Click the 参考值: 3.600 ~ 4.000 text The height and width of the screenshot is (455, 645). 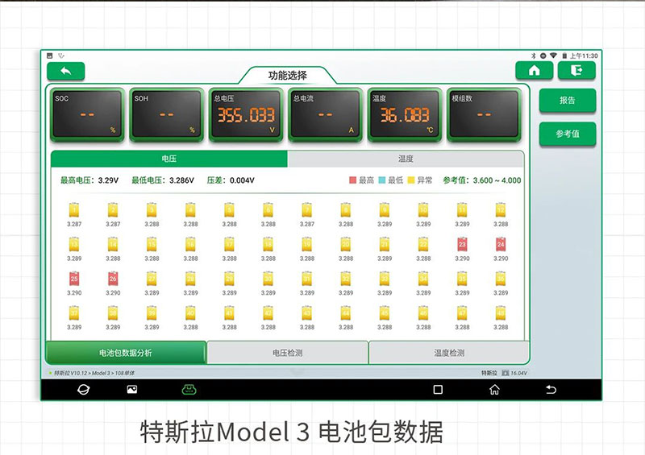click(x=481, y=180)
